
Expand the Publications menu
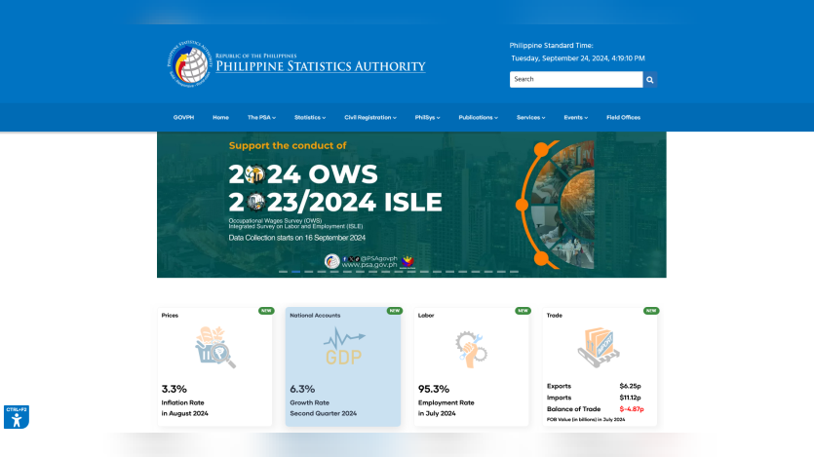coord(478,117)
